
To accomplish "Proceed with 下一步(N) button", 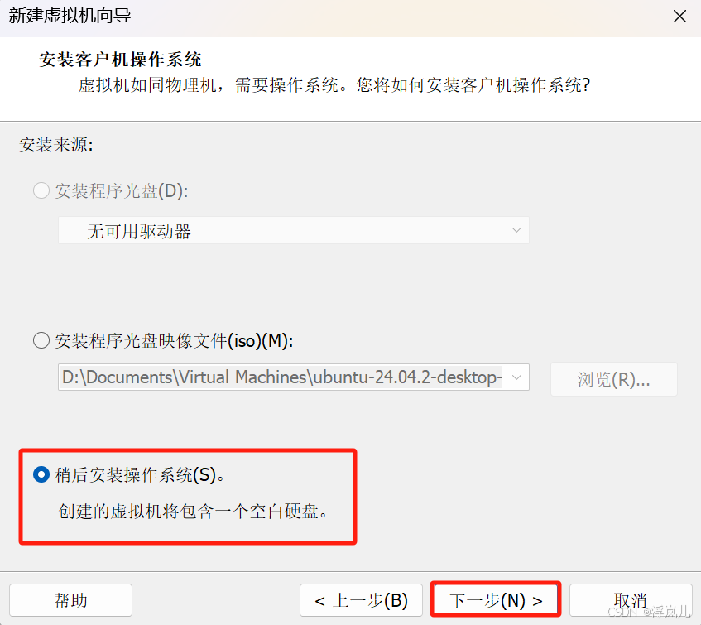I will coord(496,600).
